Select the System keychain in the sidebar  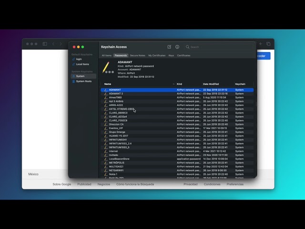point(83,76)
